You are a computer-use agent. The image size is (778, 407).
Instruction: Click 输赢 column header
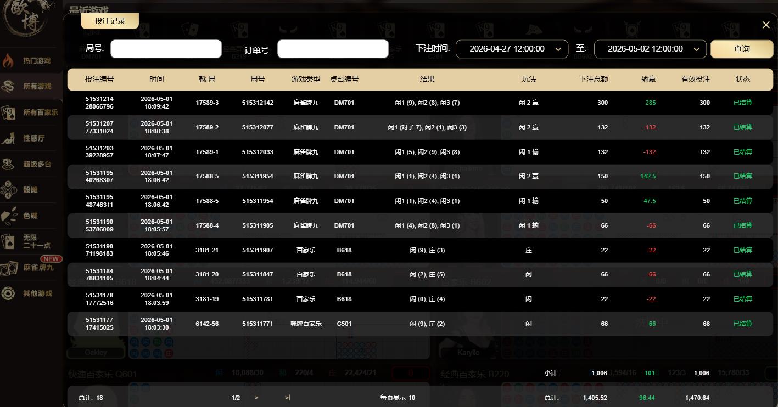[x=648, y=79]
